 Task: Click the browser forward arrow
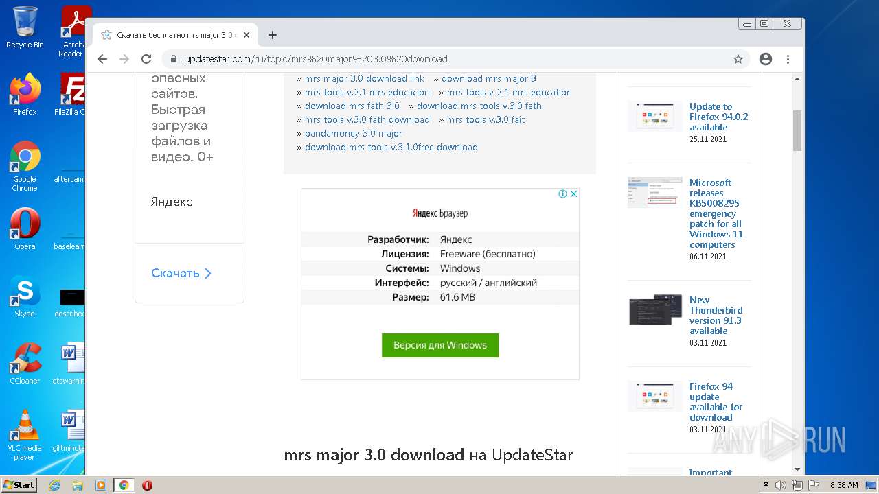pyautogui.click(x=124, y=59)
